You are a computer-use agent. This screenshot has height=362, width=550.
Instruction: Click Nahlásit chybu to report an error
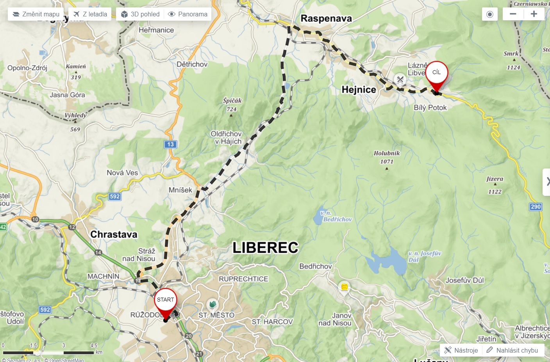tap(512, 350)
